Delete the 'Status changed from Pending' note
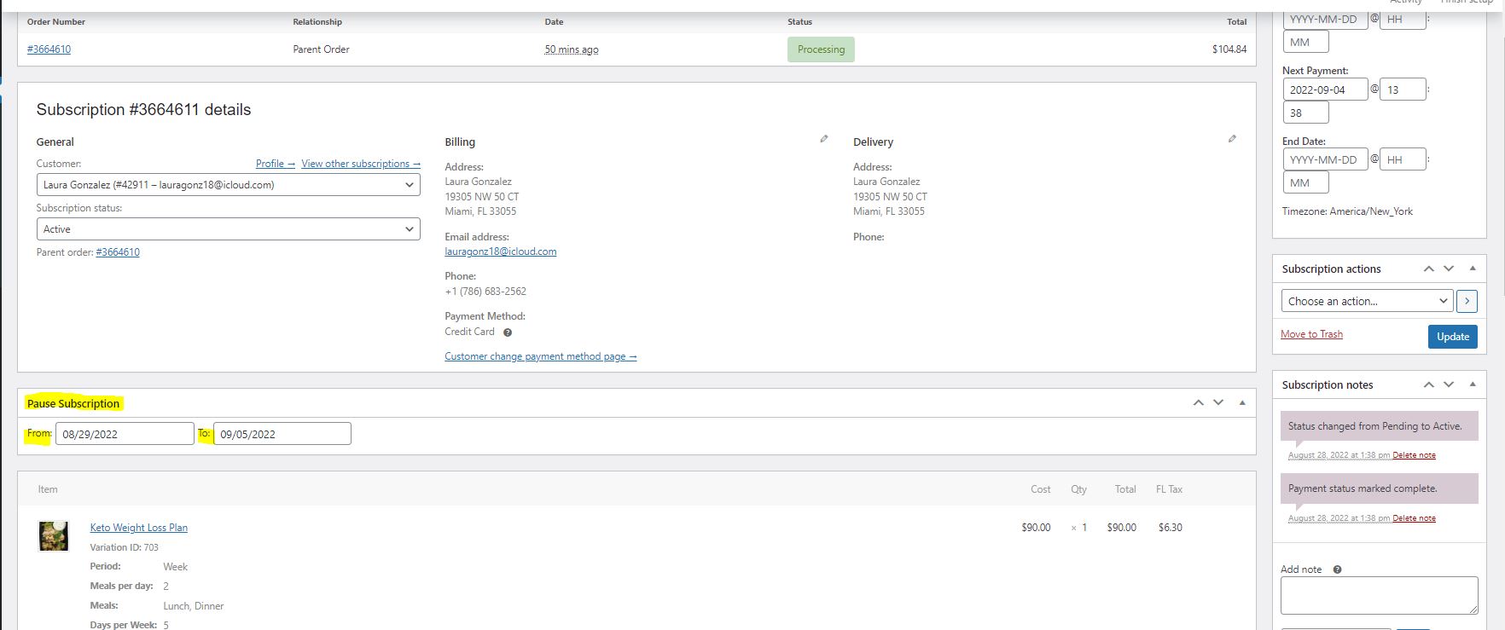 tap(1414, 455)
